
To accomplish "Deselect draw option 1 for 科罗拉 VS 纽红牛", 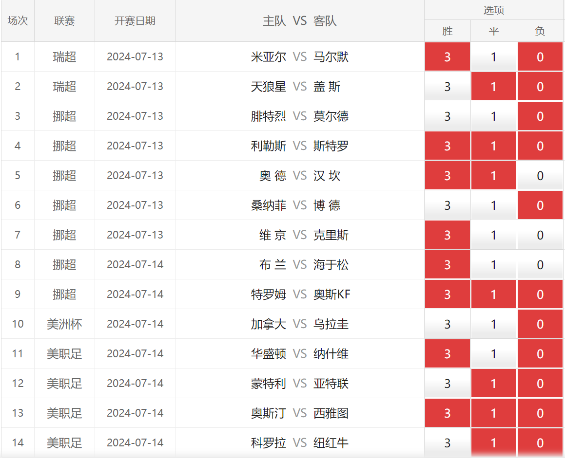I will 494,443.
